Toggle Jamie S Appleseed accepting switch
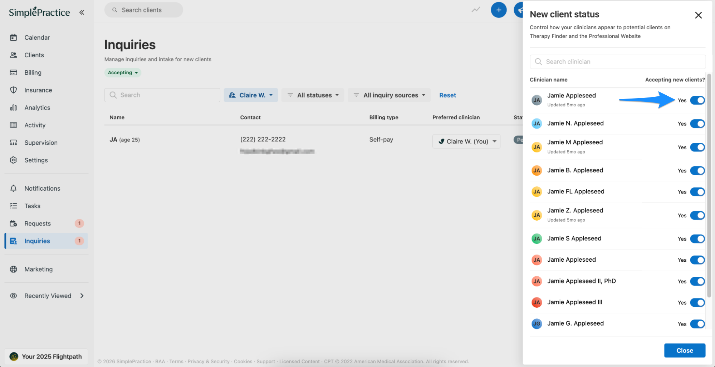 697,239
